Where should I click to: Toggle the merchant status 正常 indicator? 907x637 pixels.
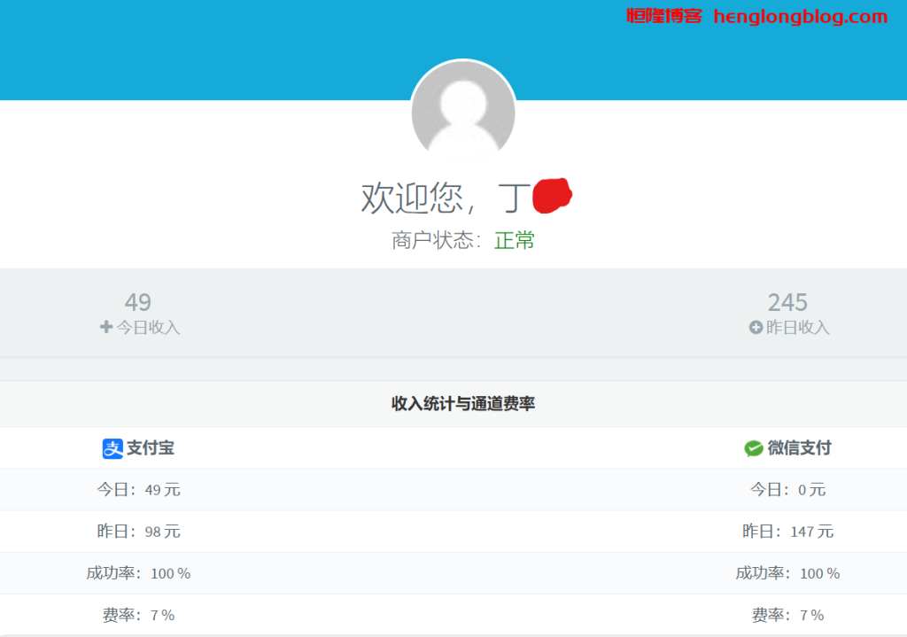pyautogui.click(x=516, y=241)
